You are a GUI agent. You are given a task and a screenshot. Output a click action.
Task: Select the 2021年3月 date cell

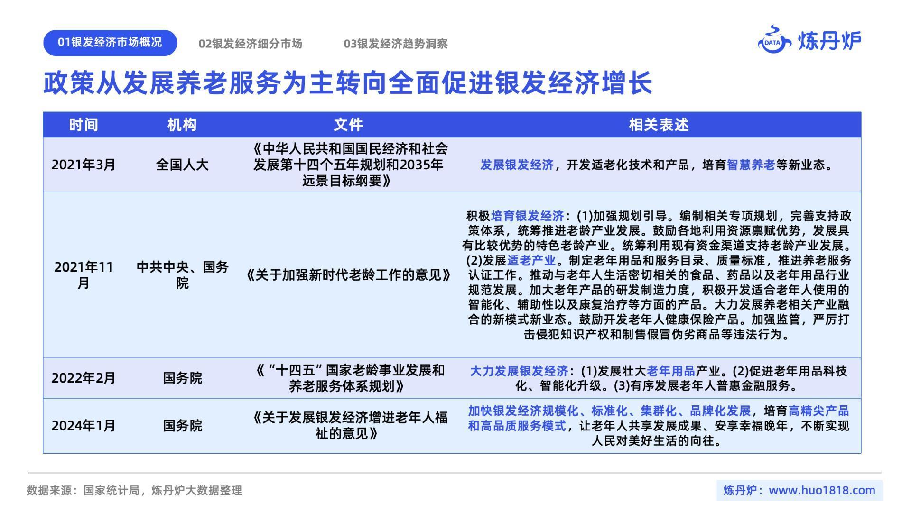pos(84,165)
